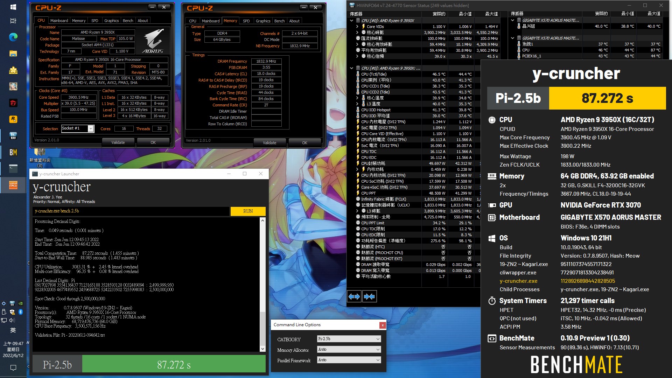672x378 pixels.
Task: Click OK in right CPU-Z Memory window
Action: (x=304, y=143)
